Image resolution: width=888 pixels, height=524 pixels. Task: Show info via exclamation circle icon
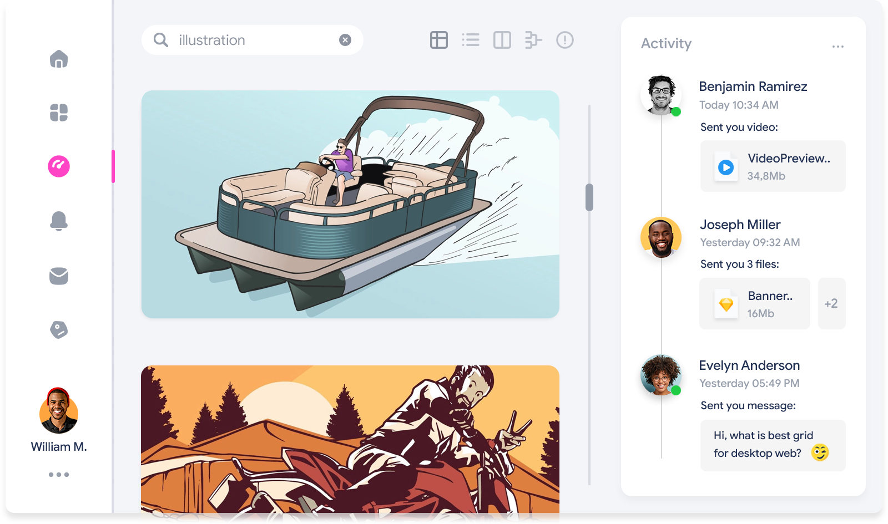(564, 40)
